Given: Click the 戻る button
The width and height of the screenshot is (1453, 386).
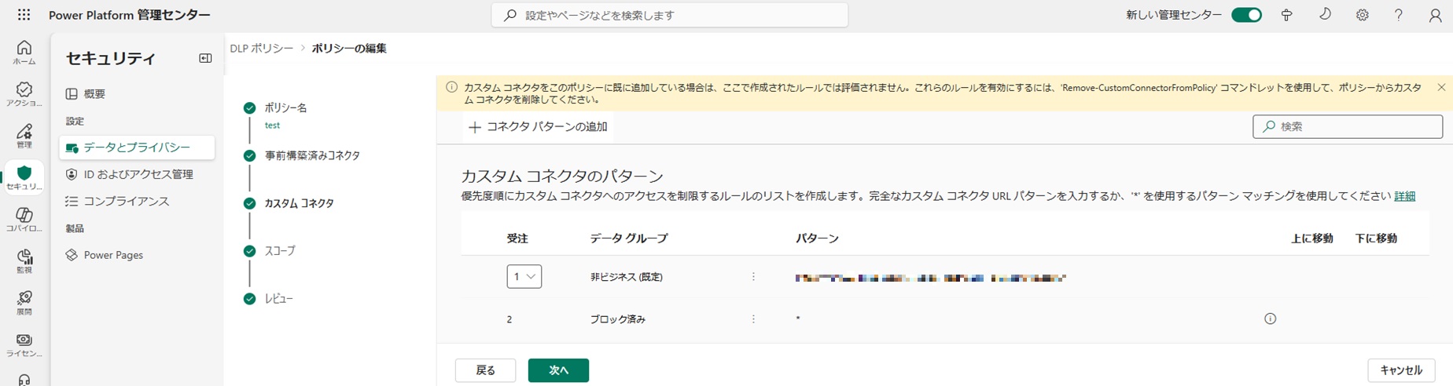Looking at the screenshot, I should pyautogui.click(x=486, y=370).
